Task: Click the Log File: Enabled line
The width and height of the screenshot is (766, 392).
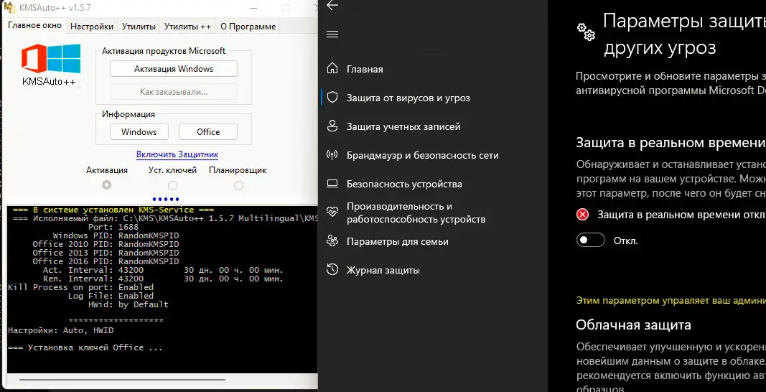Action: point(111,296)
